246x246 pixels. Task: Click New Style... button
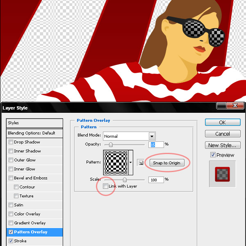coord(223,145)
